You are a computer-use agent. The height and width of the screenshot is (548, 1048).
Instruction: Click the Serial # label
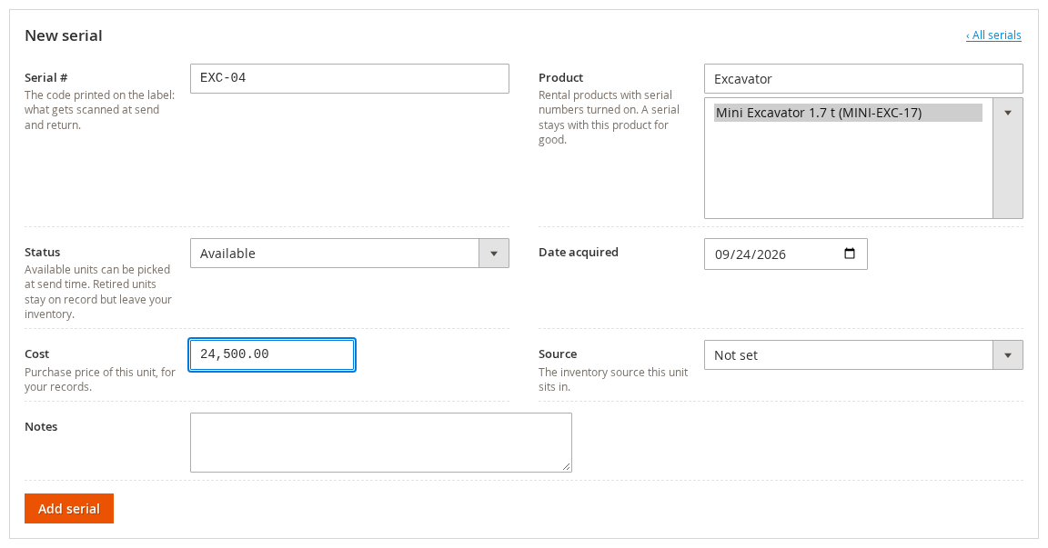pyautogui.click(x=46, y=78)
